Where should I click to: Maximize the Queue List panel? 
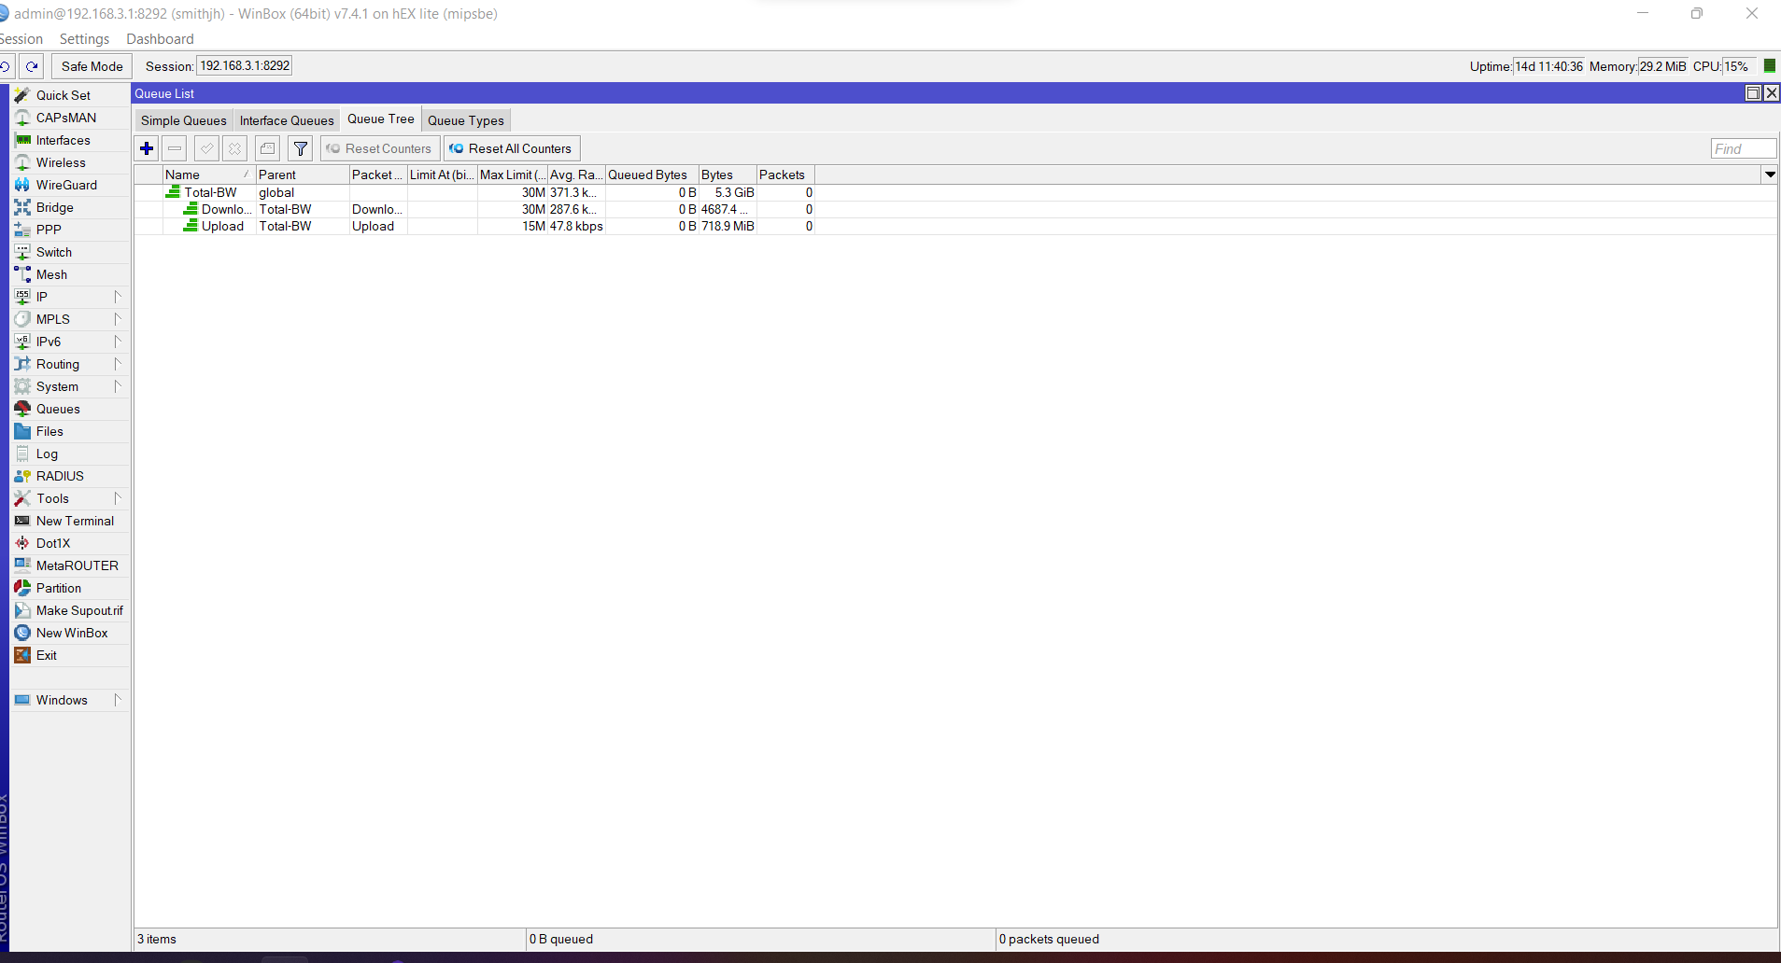[x=1753, y=93]
